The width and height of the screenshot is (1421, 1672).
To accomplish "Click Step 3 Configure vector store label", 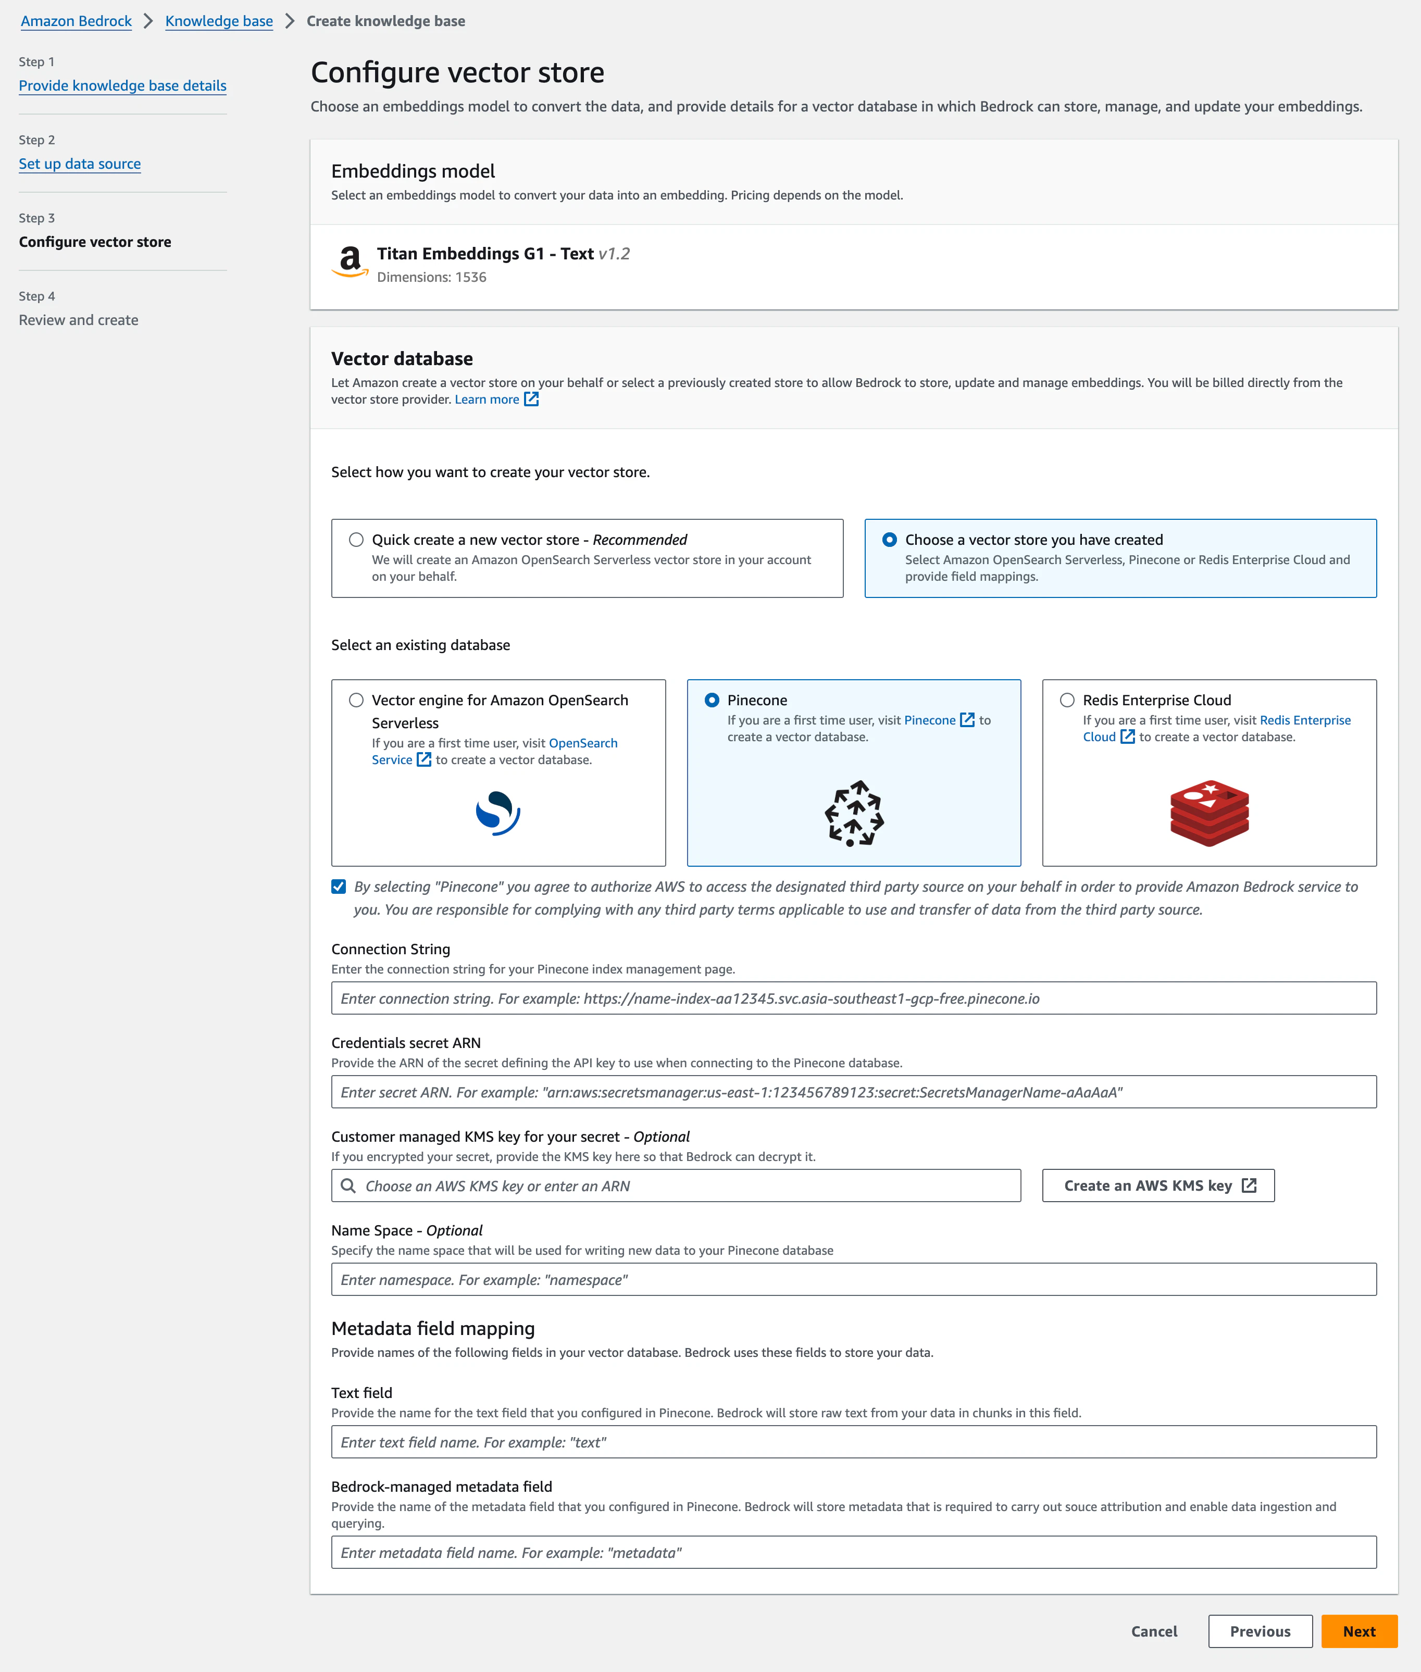I will [95, 242].
